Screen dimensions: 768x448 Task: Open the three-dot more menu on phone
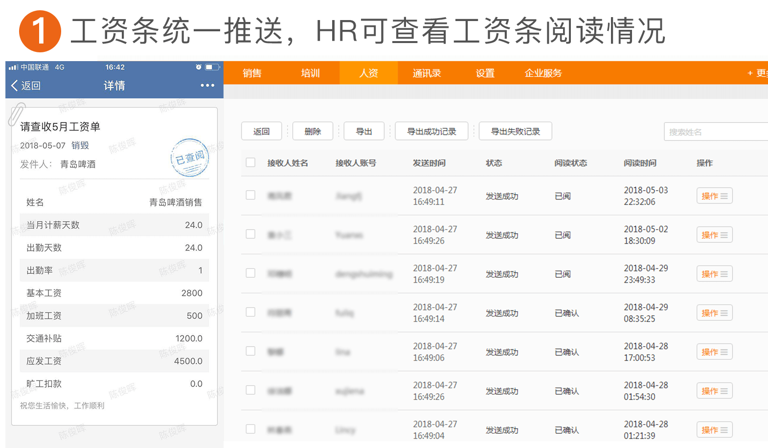tap(207, 86)
